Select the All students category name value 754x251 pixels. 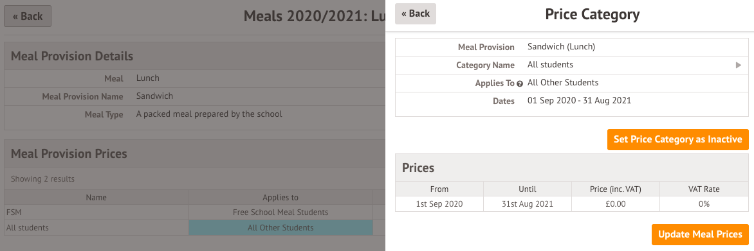point(550,65)
